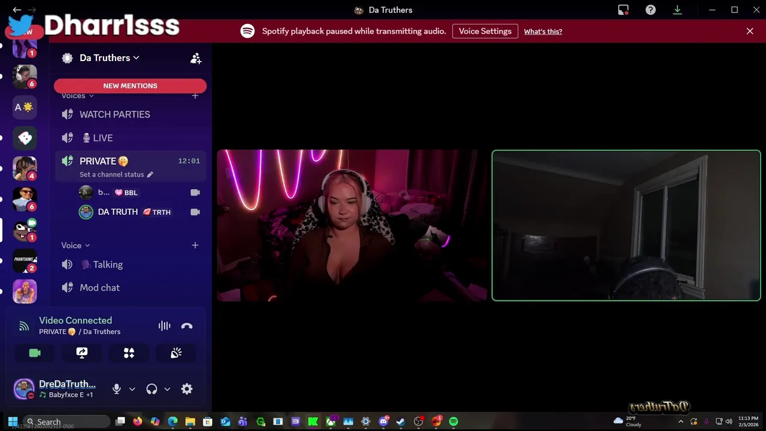Open the white dice server icon
The image size is (766, 431).
click(x=25, y=138)
